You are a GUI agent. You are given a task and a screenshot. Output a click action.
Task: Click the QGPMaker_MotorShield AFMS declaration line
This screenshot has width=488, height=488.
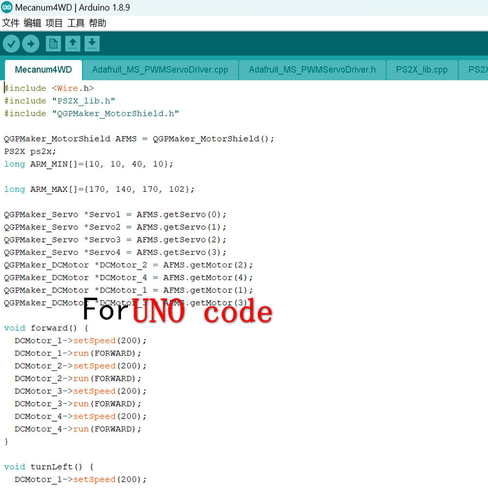(x=139, y=139)
